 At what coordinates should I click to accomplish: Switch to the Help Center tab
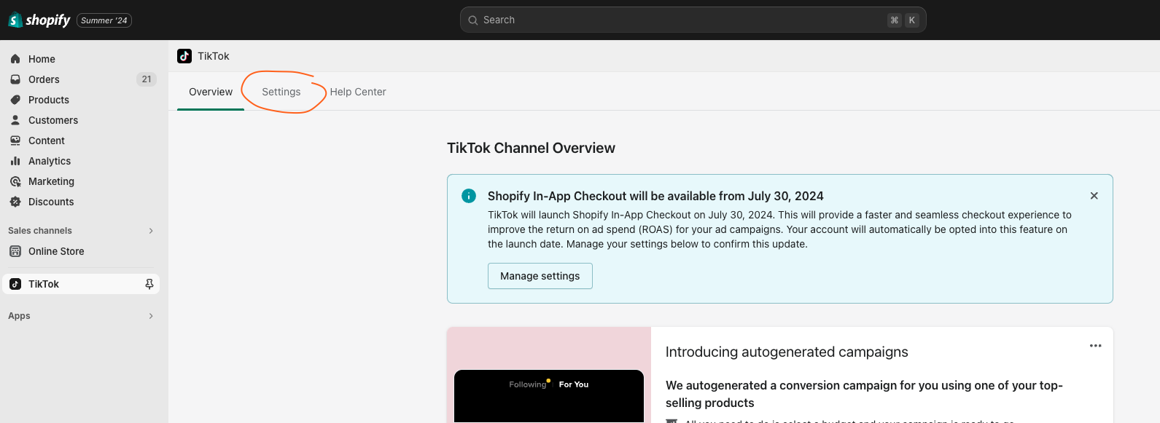click(357, 92)
